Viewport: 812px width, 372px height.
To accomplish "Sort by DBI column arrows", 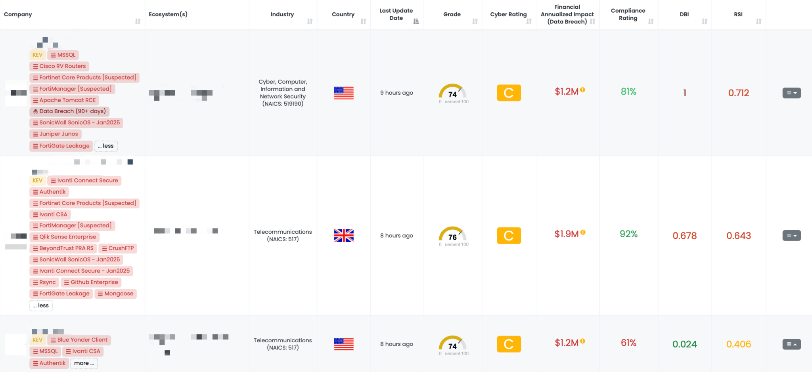I will pos(705,21).
